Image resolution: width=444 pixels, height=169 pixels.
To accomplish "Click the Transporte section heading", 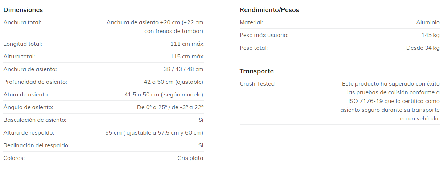I will 256,71.
